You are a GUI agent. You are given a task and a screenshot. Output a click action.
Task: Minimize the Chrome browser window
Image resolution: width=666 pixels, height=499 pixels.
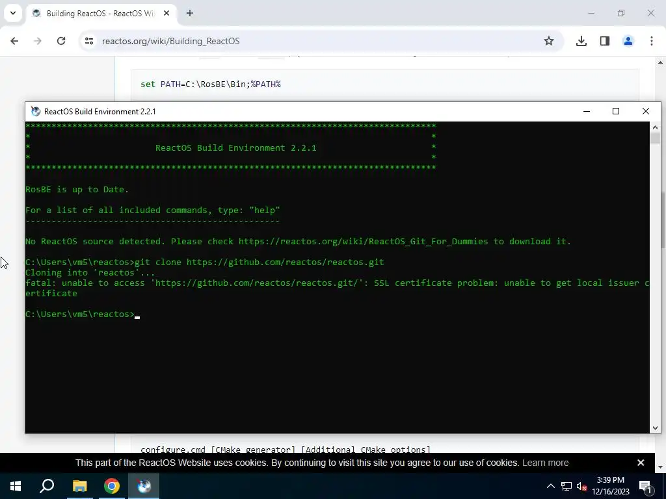coord(591,13)
